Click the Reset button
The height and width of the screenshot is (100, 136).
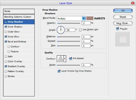click(x=123, y=17)
